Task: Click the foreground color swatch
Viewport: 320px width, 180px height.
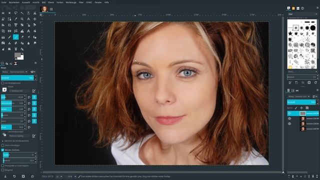Action: point(17,54)
